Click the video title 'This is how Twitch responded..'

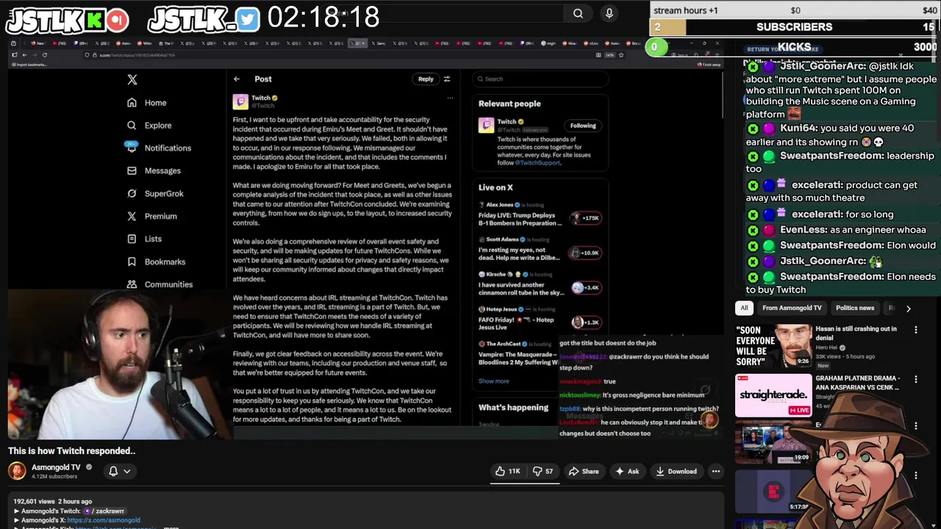tap(72, 450)
